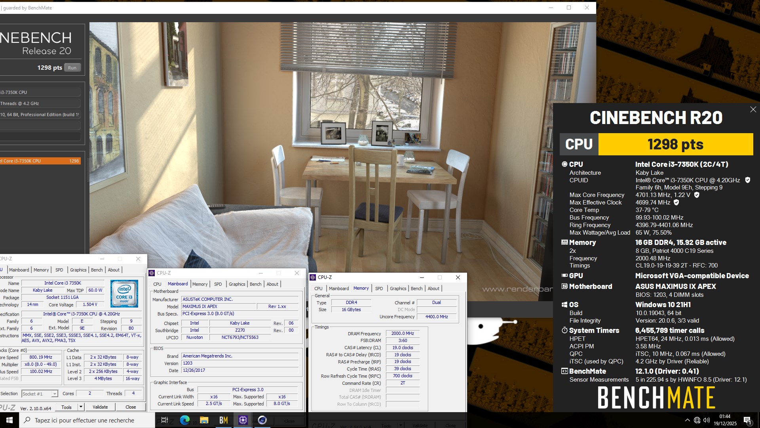760x428 pixels.
Task: Click the Memory section icon in BenchMate panel
Action: 564,242
